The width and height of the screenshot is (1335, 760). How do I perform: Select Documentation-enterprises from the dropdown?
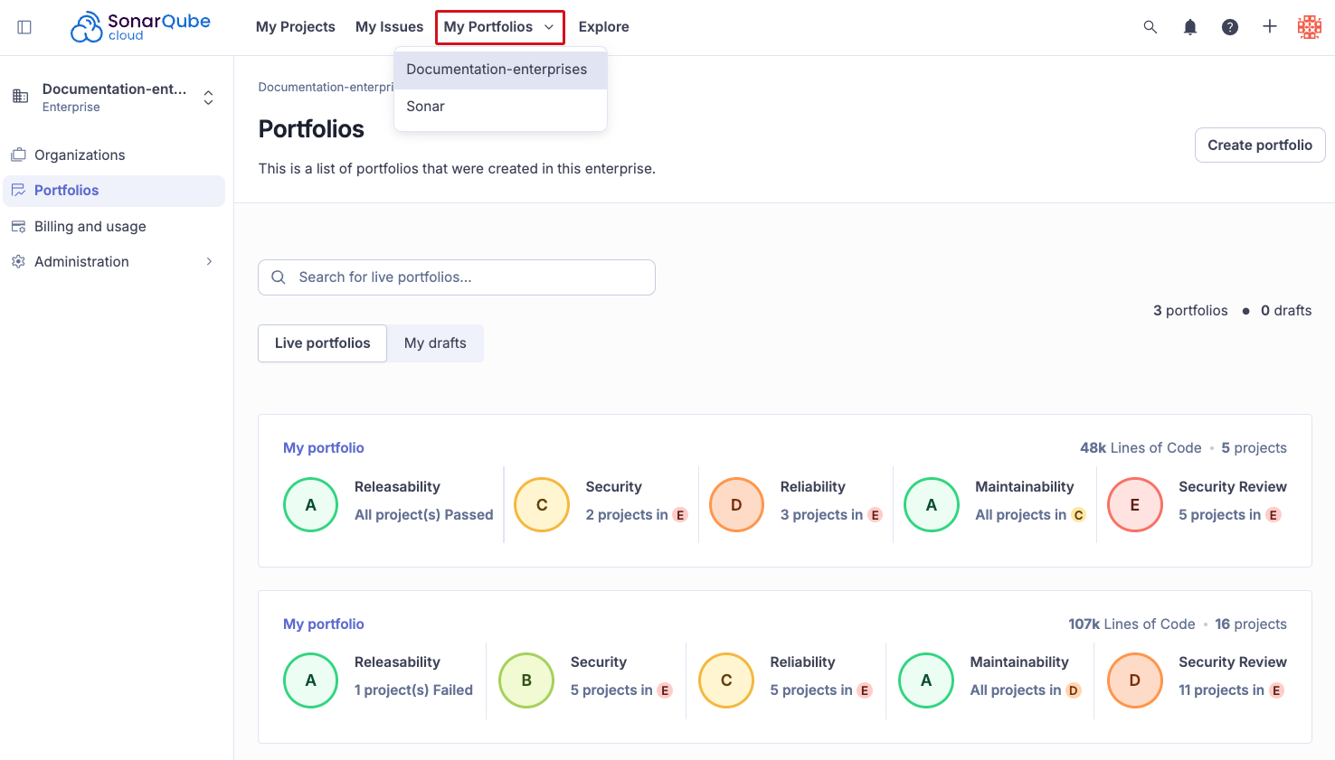(500, 70)
